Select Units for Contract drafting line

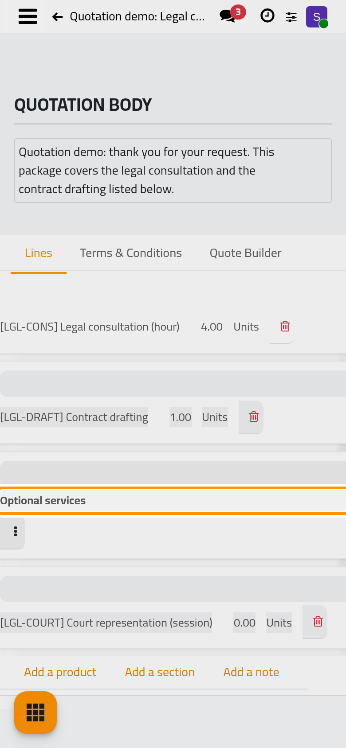[215, 417]
